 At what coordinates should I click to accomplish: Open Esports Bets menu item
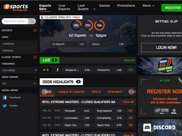45,7
